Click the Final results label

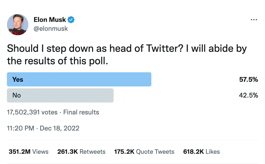click(81, 112)
